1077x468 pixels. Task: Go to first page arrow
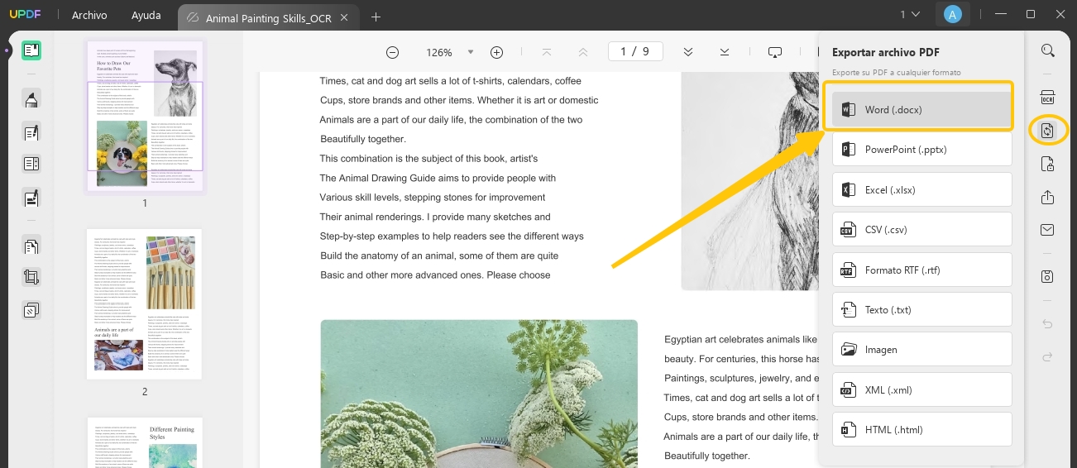coord(547,52)
